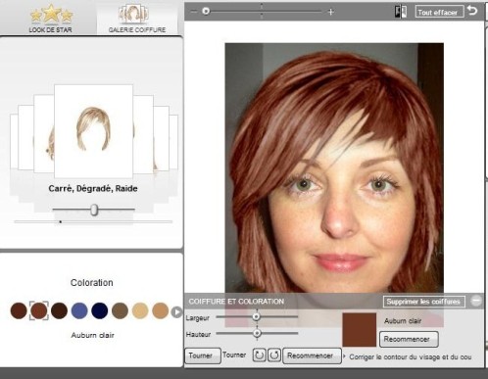
Task: Pick the light blue color swatch
Action: (79, 310)
